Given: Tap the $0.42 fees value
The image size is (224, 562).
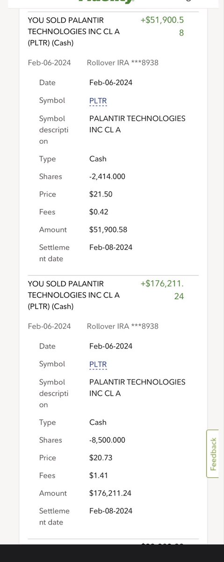Looking at the screenshot, I should coord(99,212).
